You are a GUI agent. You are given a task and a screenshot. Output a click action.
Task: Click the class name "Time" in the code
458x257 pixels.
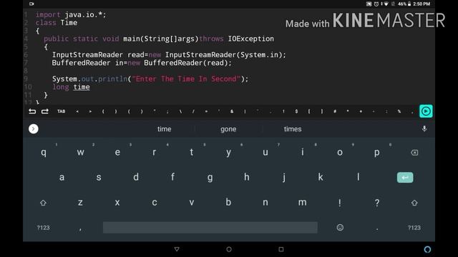click(69, 23)
